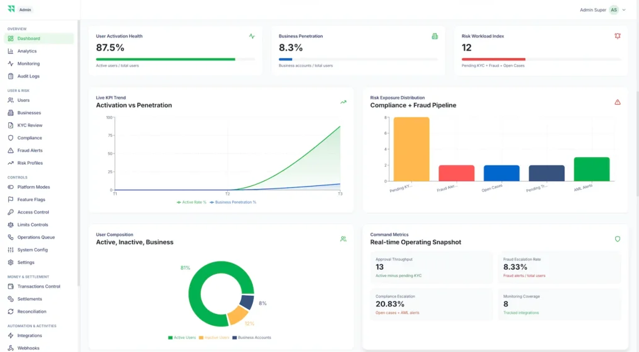This screenshot has width=639, height=352.
Task: Open the Dashboard menu item
Action: [x=39, y=38]
